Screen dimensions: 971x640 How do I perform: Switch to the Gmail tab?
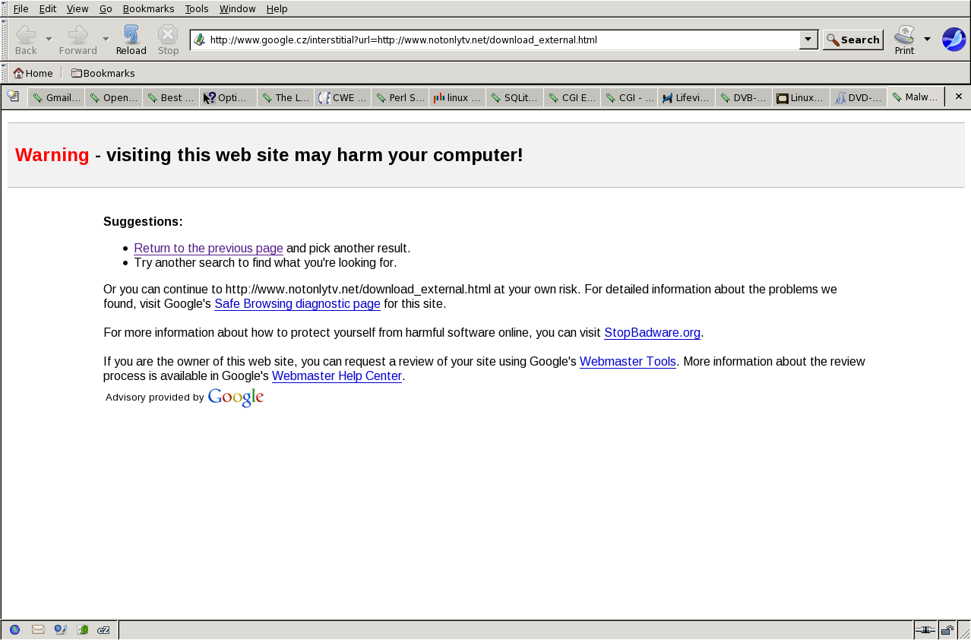pos(55,97)
